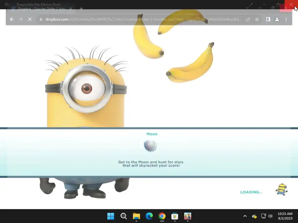The height and width of the screenshot is (223, 298).
Task: Stop loading the Dropbox page
Action: click(x=30, y=19)
